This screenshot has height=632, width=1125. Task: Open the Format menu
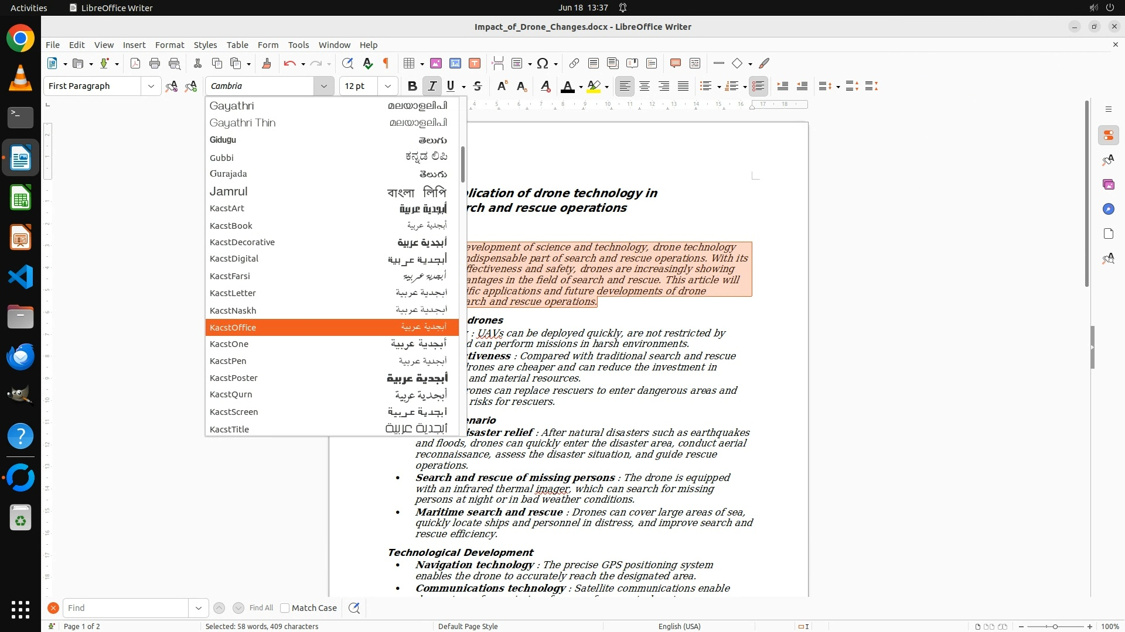(169, 45)
